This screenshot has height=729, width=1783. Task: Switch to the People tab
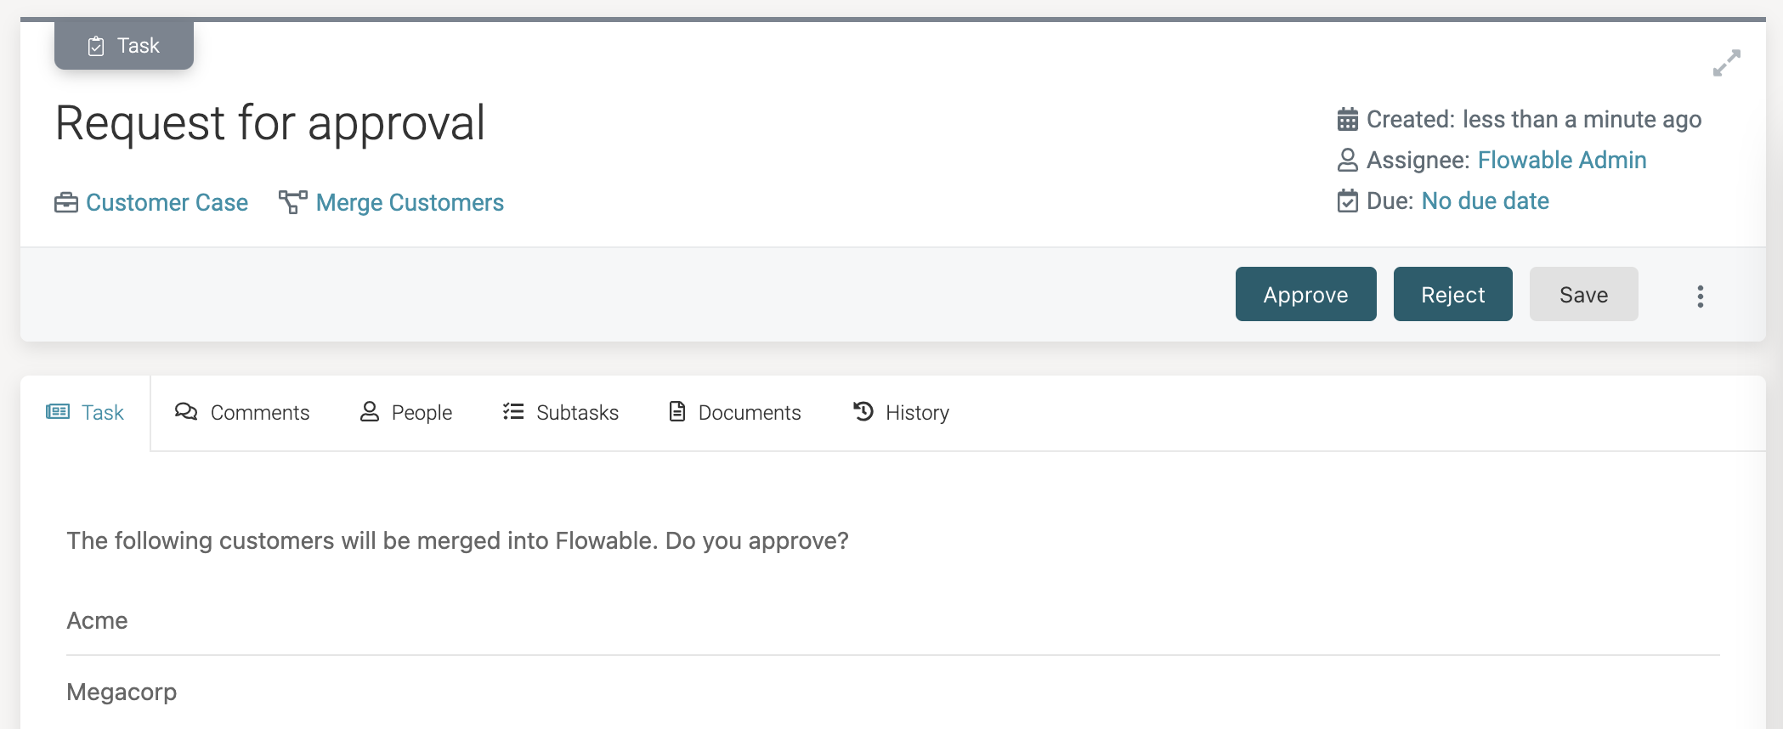tap(406, 413)
